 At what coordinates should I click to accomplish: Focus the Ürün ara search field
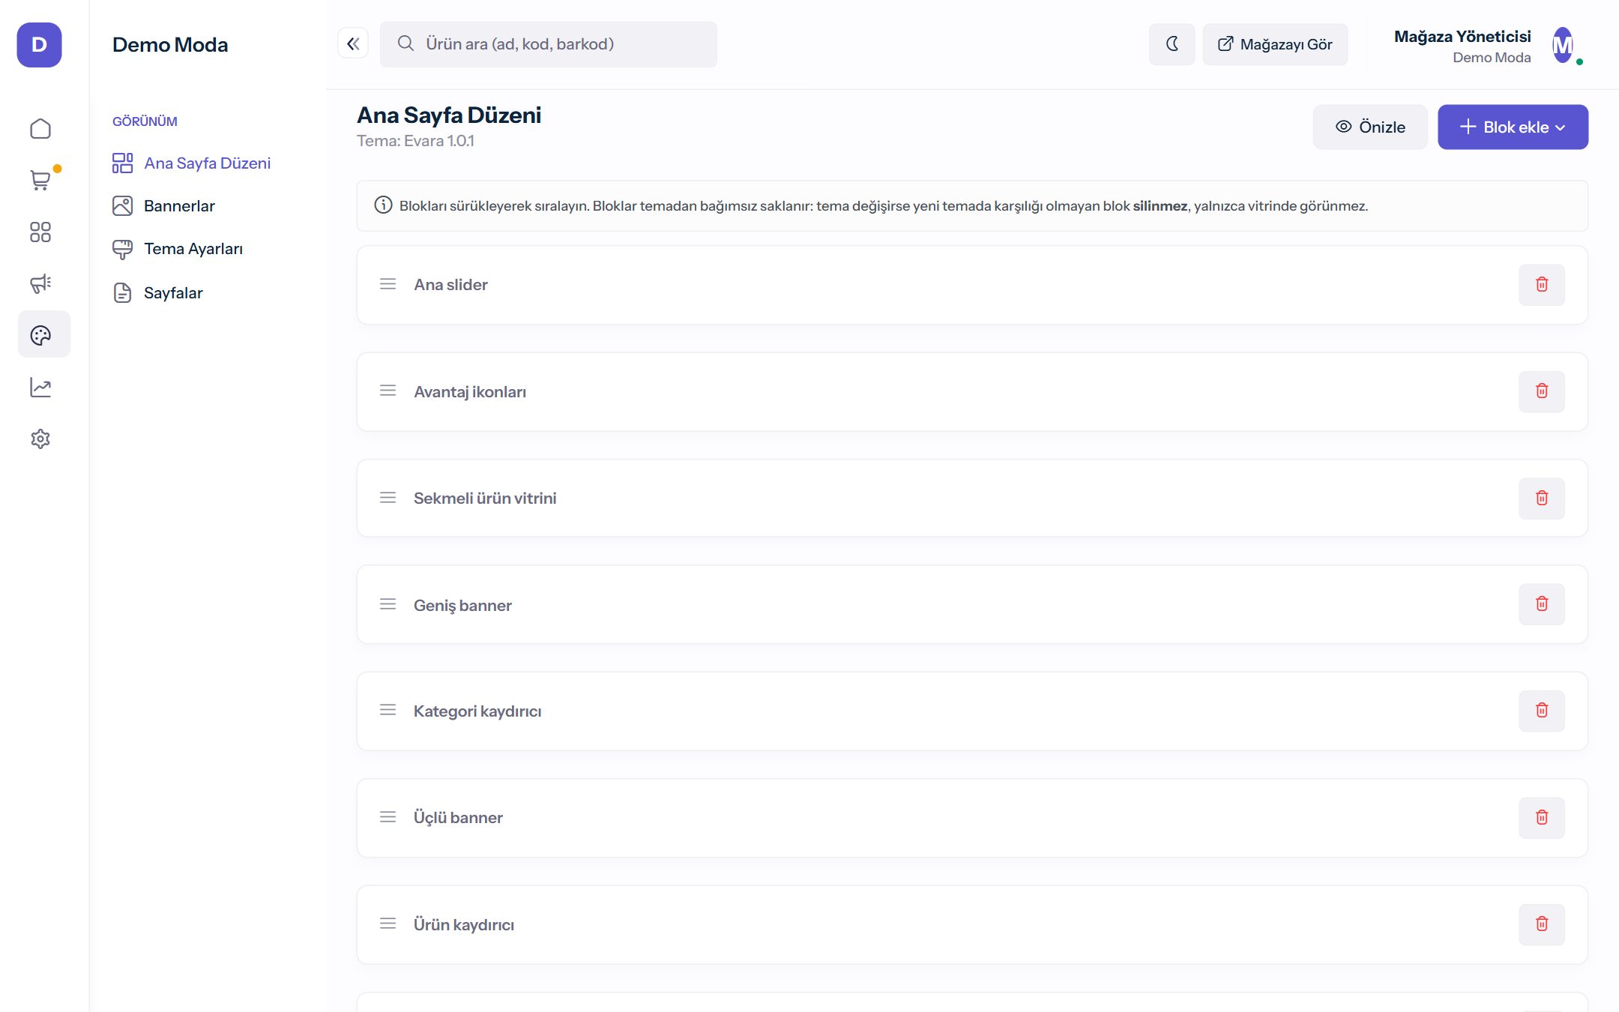[x=549, y=44]
